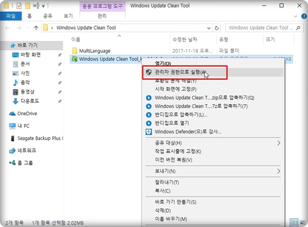Choose 관리자 권한으로 실행 from context menu
Image resolution: width=308 pixels, height=227 pixels.
point(213,72)
